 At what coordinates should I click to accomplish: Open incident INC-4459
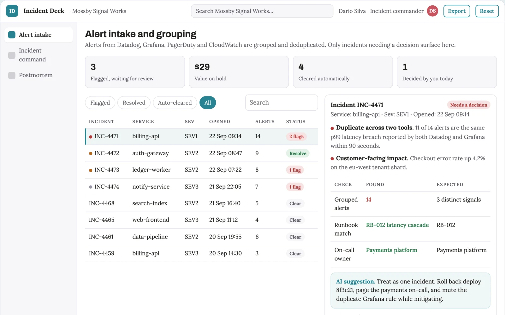(x=201, y=254)
